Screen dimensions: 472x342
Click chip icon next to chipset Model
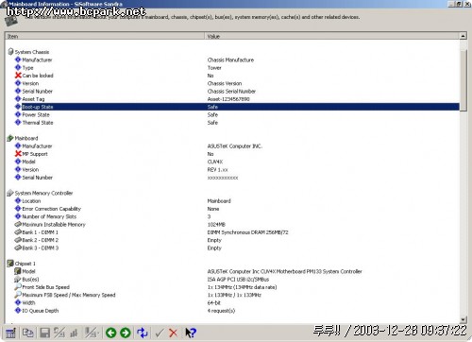(18, 271)
